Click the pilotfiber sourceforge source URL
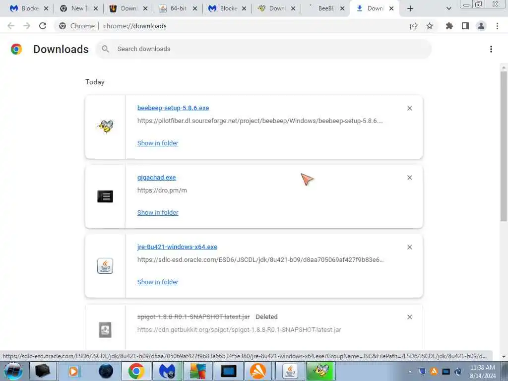 click(260, 121)
